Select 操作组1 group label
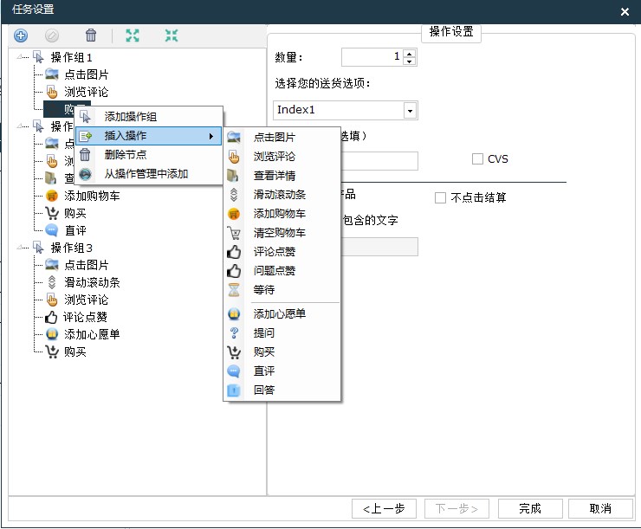 coord(72,57)
